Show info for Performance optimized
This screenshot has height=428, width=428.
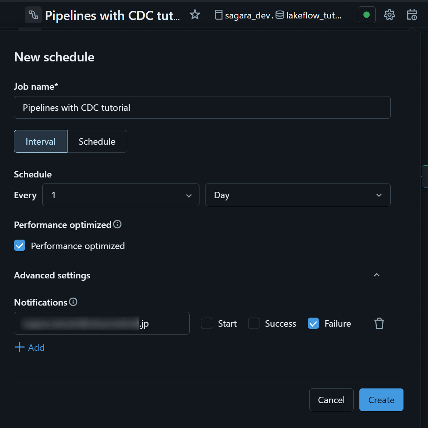(118, 225)
